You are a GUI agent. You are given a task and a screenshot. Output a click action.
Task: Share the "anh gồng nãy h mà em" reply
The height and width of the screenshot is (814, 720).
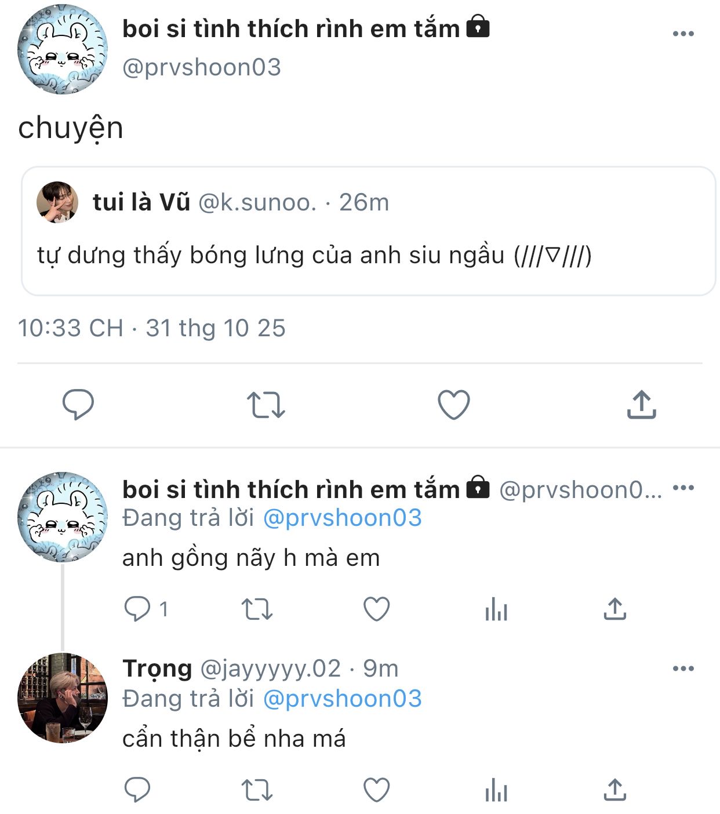(x=614, y=609)
